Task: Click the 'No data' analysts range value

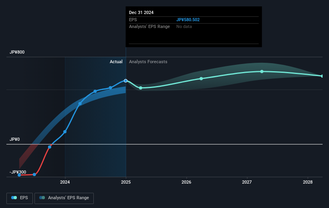Action: click(184, 27)
